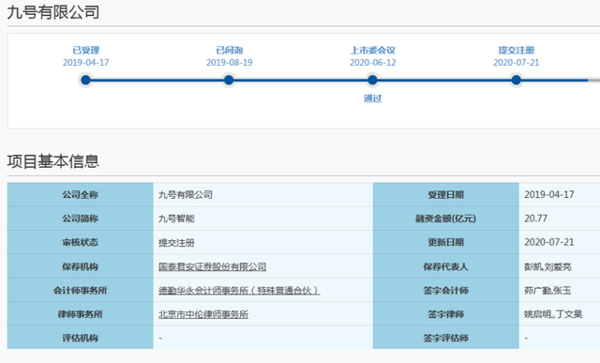The height and width of the screenshot is (363, 600).
Task: Click the 保荐代表人 header cell
Action: pos(446,266)
